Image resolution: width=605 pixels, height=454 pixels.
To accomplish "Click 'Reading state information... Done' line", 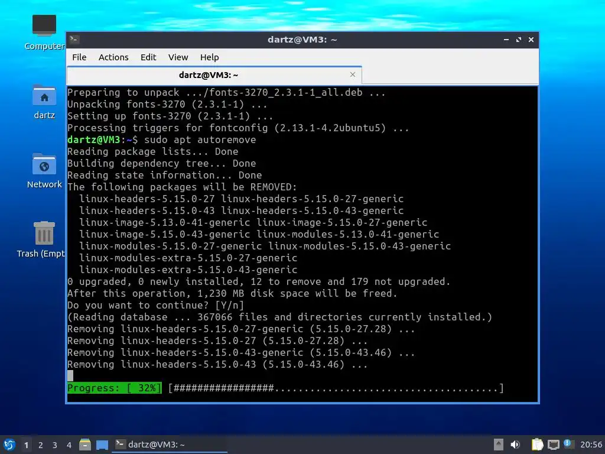I will click(165, 175).
